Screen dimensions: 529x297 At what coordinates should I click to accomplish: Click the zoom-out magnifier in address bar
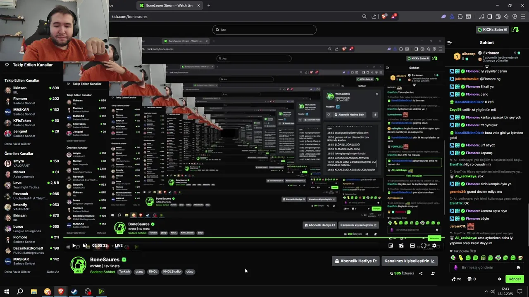click(365, 16)
